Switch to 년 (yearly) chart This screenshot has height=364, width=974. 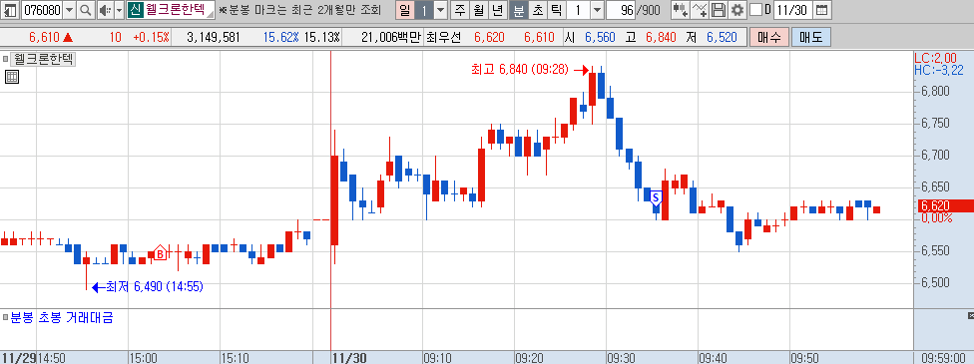[x=498, y=10]
